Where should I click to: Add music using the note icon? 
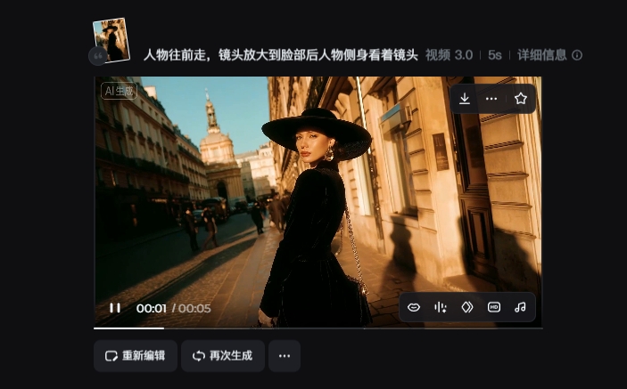point(520,307)
